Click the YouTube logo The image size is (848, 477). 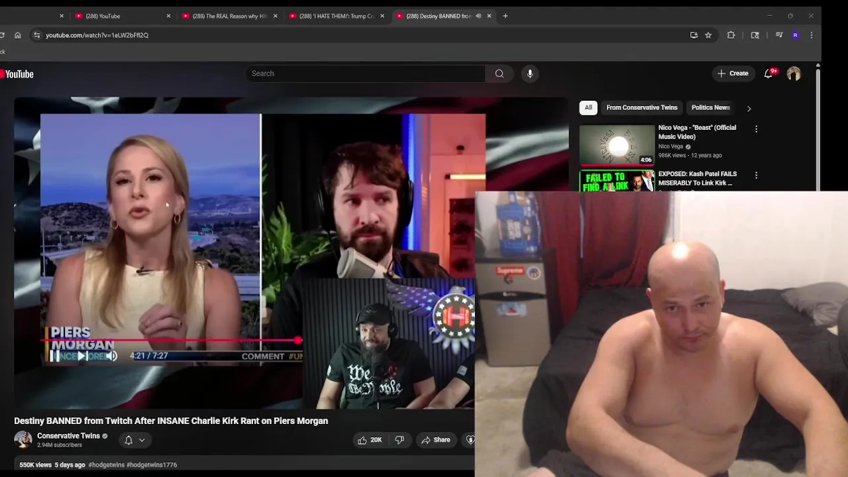tap(17, 74)
